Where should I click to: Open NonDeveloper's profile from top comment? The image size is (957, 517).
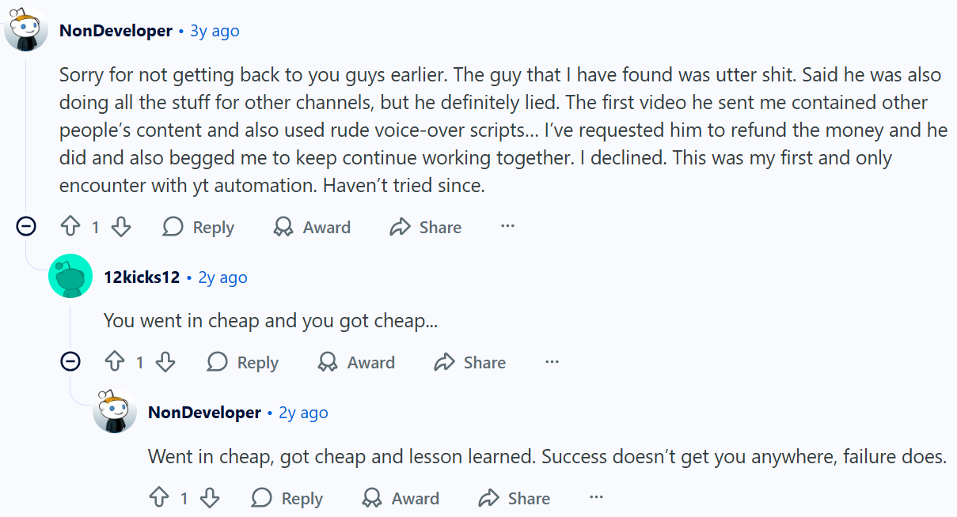click(x=116, y=31)
